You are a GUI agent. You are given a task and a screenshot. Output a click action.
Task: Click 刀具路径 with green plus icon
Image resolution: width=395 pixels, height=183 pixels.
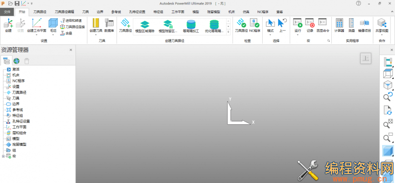pyautogui.click(x=125, y=23)
